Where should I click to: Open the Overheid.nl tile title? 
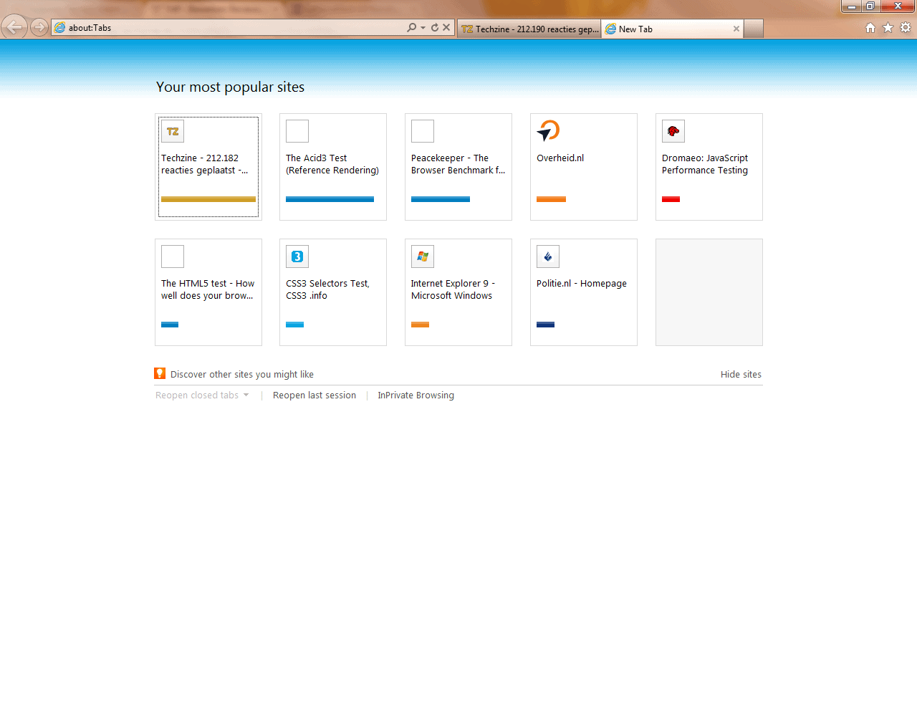560,158
